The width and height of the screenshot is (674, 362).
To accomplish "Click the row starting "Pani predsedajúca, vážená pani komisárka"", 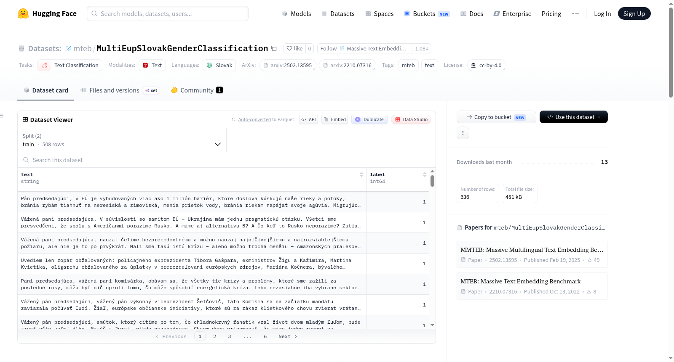I will click(x=223, y=284).
